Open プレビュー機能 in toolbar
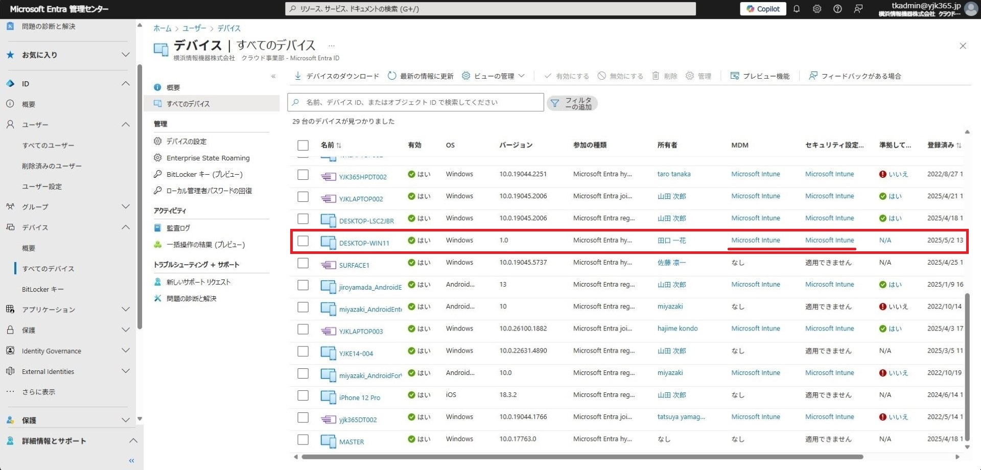Image resolution: width=981 pixels, height=470 pixels. tap(760, 76)
